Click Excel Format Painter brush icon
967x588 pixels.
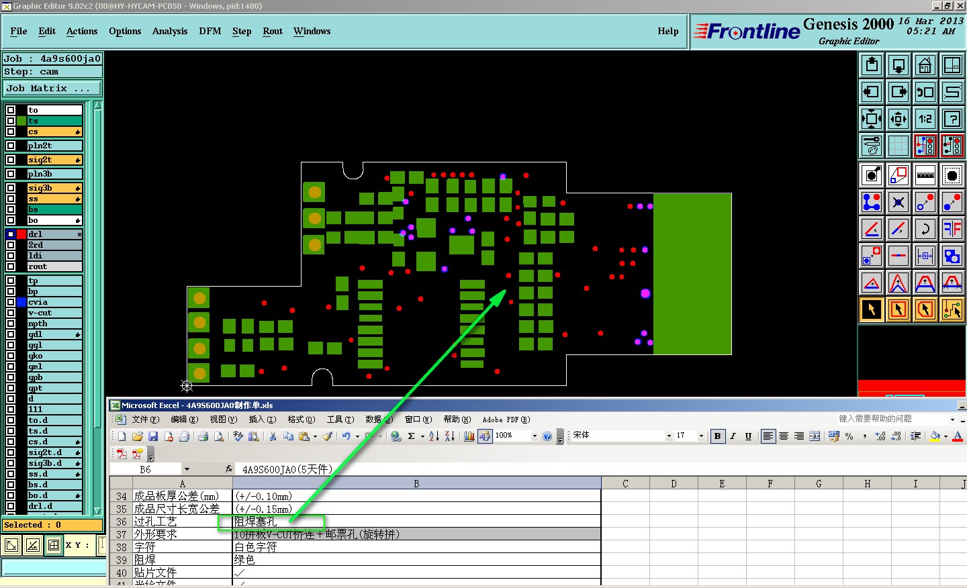(x=327, y=436)
